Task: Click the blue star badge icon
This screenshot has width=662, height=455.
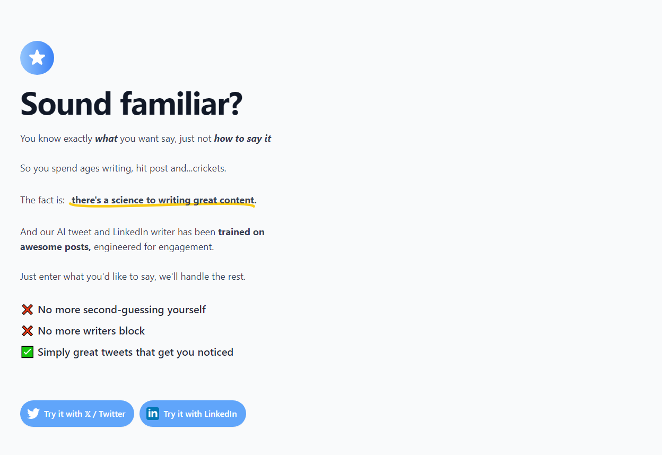Action: tap(37, 58)
